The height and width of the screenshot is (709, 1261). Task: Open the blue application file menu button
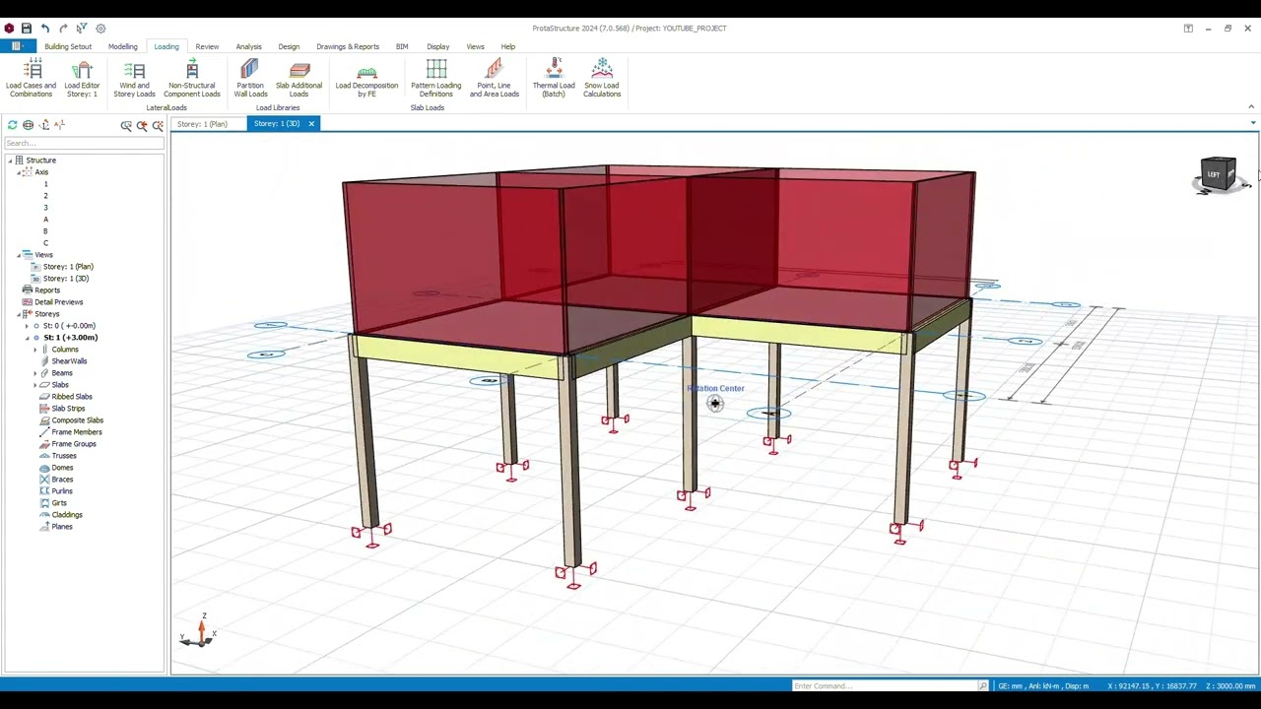click(x=17, y=46)
